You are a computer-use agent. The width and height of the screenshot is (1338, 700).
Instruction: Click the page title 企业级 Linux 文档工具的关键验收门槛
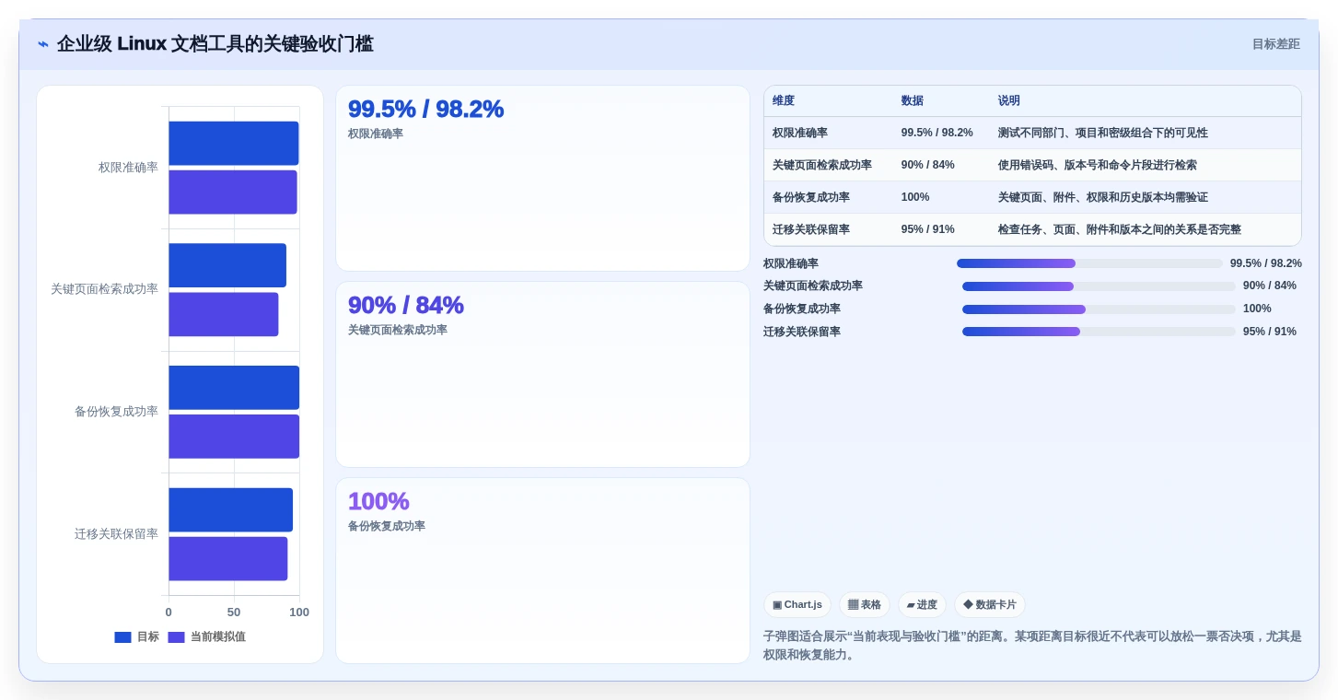pos(215,44)
